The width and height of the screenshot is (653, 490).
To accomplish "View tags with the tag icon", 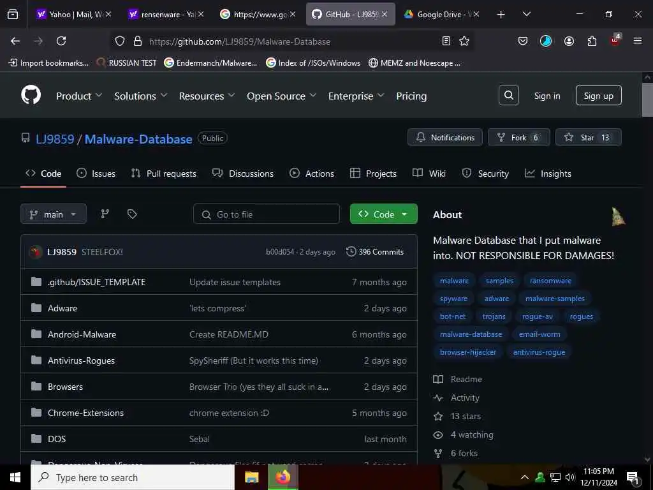I will point(132,214).
